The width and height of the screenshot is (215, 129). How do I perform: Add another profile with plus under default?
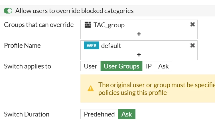[139, 55]
